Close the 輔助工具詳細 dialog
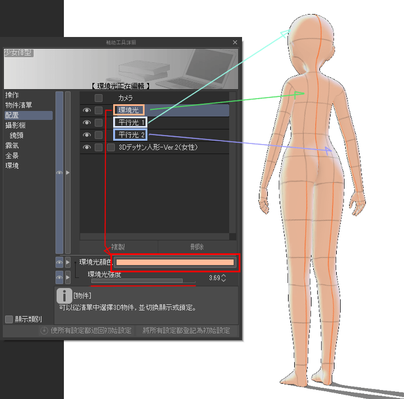Image resolution: width=404 pixels, height=399 pixels. click(x=235, y=42)
